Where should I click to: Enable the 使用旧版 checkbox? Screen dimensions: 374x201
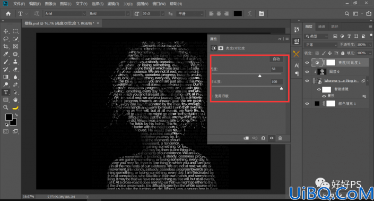pyautogui.click(x=212, y=96)
